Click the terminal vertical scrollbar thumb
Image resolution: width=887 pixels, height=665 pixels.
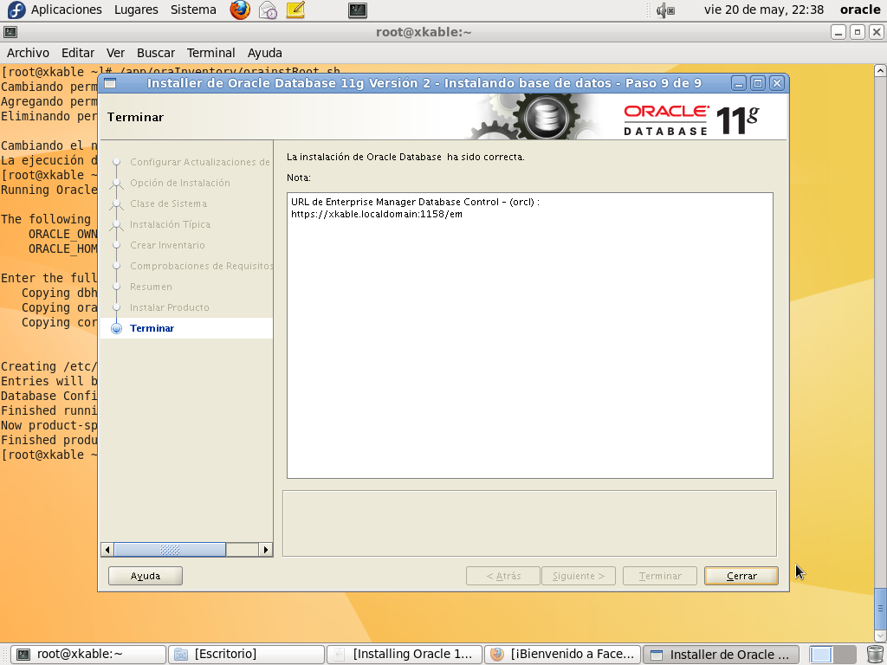click(880, 608)
